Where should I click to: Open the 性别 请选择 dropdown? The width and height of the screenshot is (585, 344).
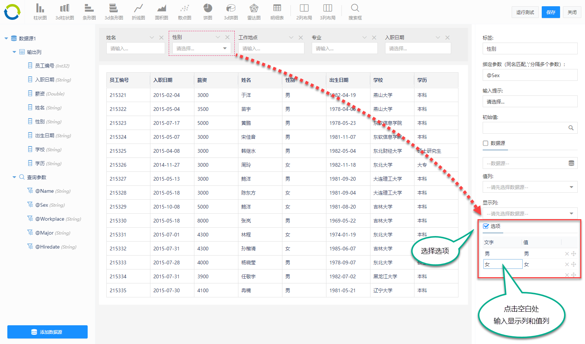pos(202,48)
